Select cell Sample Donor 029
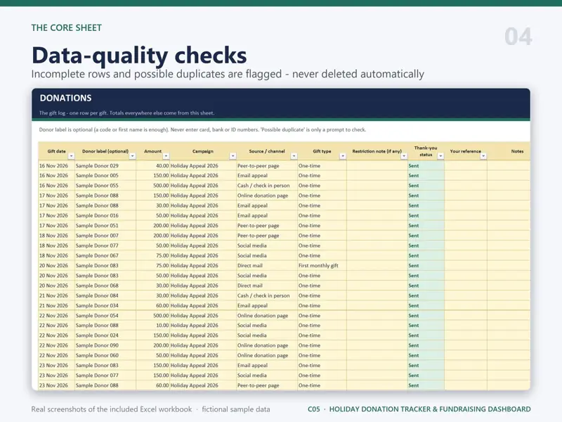This screenshot has height=422, width=562. [x=105, y=166]
